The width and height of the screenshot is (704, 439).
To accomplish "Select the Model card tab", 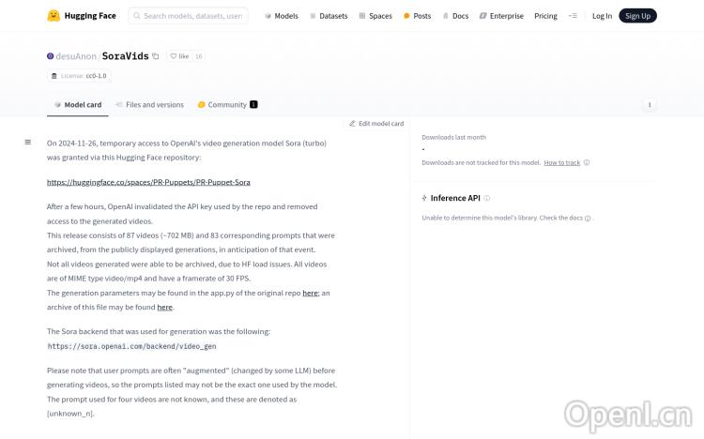I will (x=78, y=105).
